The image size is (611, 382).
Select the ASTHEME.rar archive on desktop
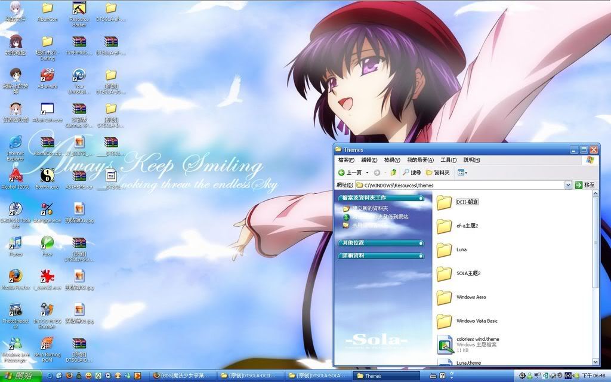coord(79,179)
